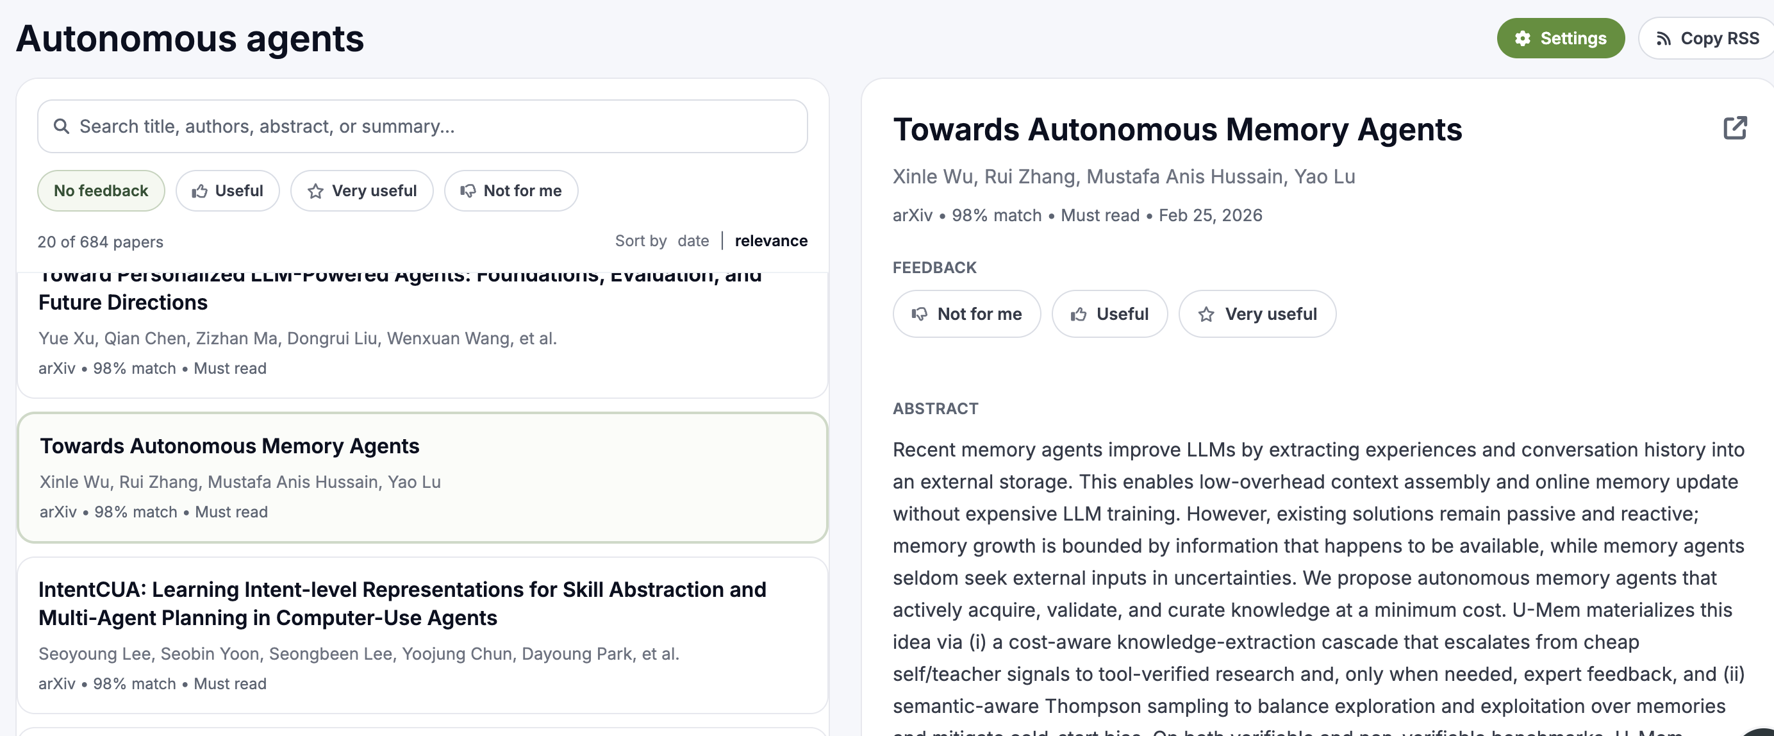Click the magnifier icon in search bar
This screenshot has width=1774, height=736.
click(x=62, y=127)
